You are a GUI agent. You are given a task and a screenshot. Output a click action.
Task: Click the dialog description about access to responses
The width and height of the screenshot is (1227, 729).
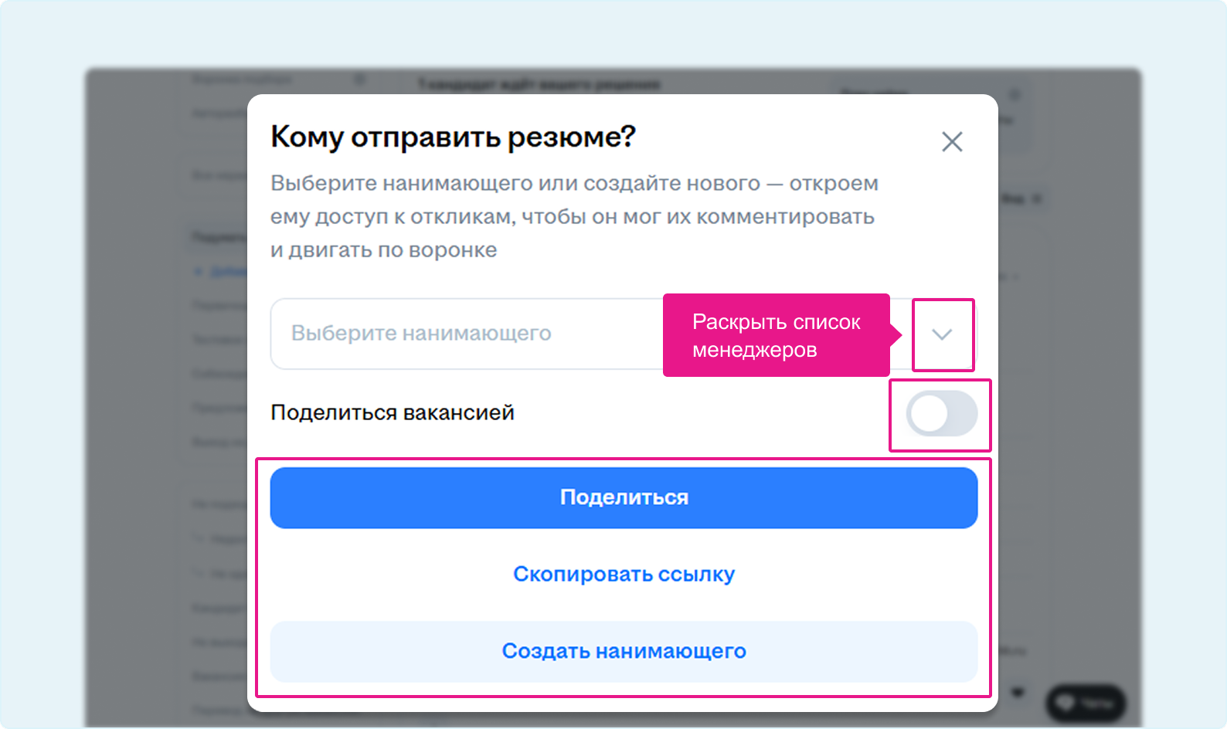574,216
